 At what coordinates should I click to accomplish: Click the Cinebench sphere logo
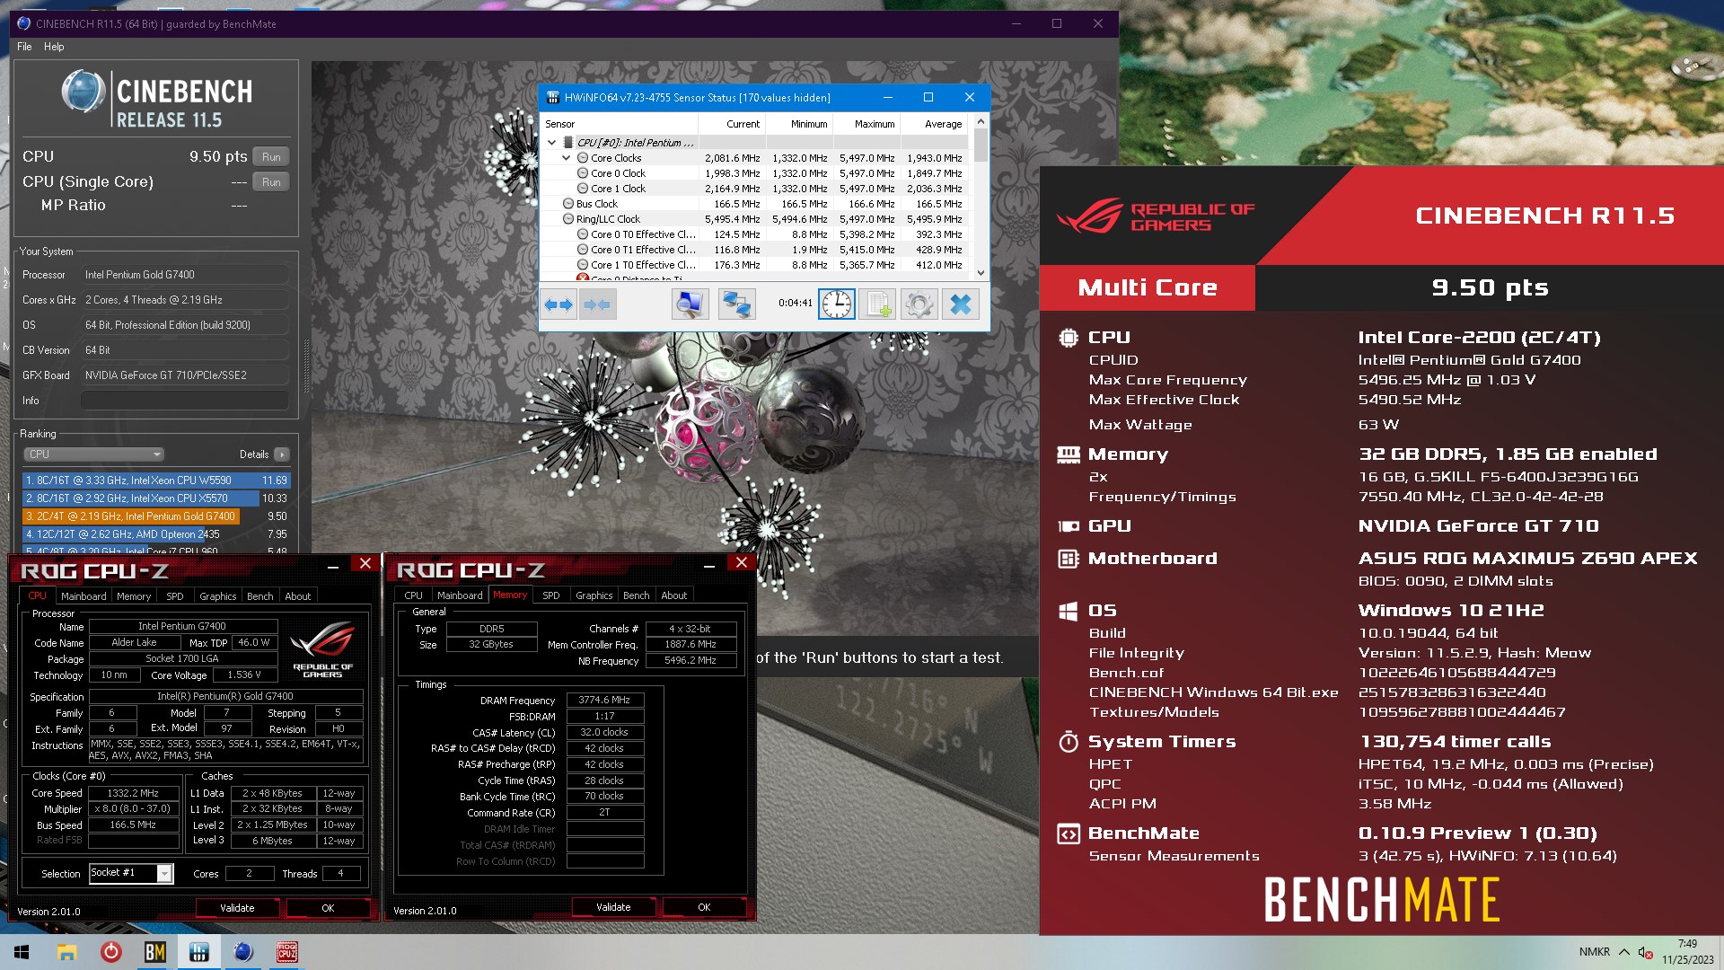pyautogui.click(x=84, y=92)
